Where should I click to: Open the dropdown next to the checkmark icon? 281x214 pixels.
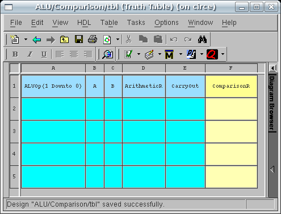(x=139, y=54)
